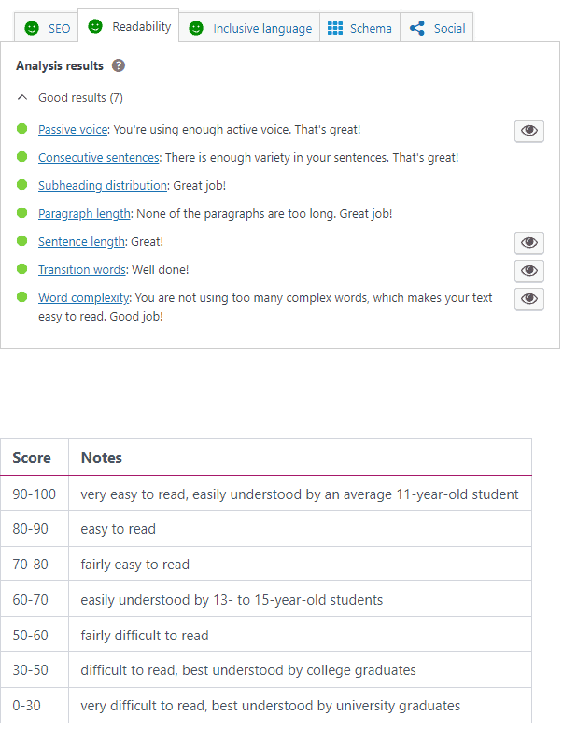Open the Transition words link
The height and width of the screenshot is (730, 563).
(82, 269)
